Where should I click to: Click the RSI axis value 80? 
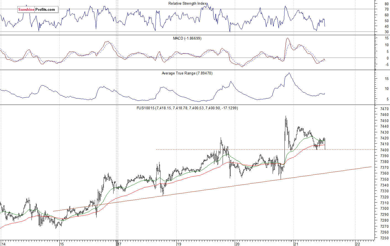pos(386,4)
